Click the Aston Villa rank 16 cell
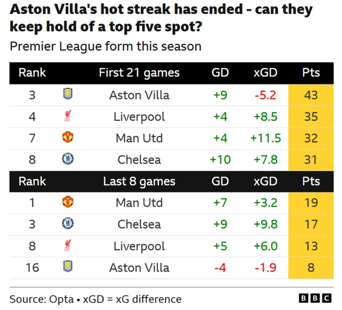 32,268
